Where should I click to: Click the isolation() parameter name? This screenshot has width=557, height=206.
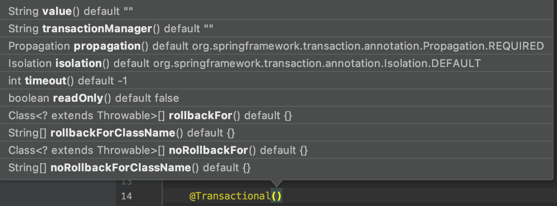[x=79, y=63]
